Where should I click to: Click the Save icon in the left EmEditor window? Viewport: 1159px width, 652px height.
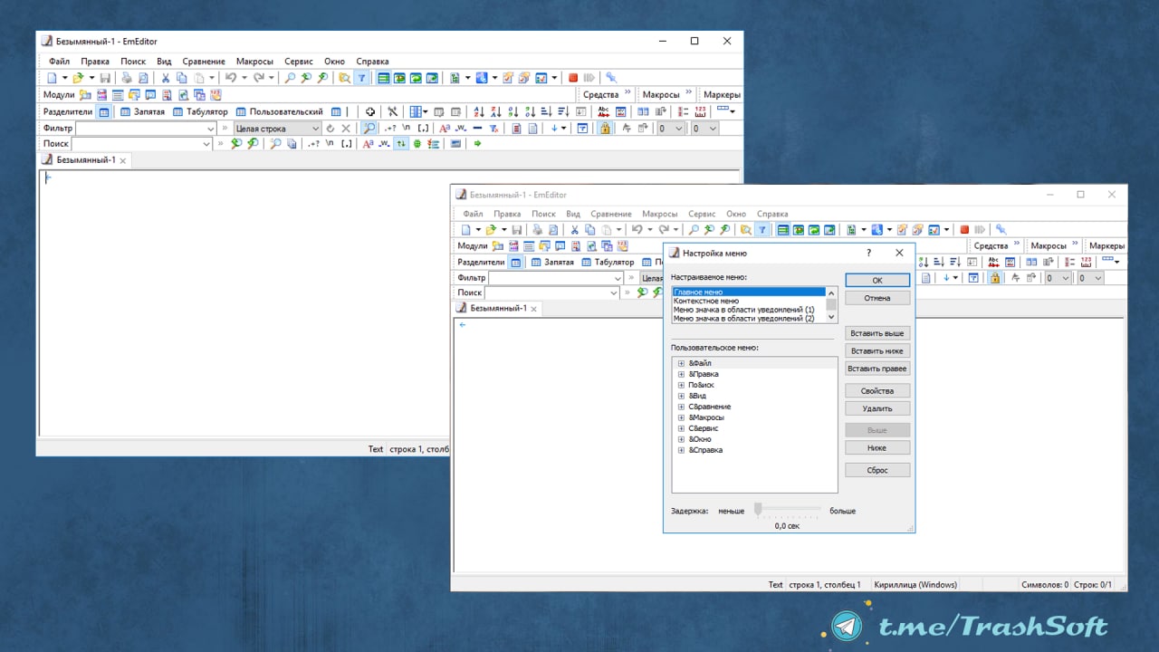pyautogui.click(x=105, y=78)
